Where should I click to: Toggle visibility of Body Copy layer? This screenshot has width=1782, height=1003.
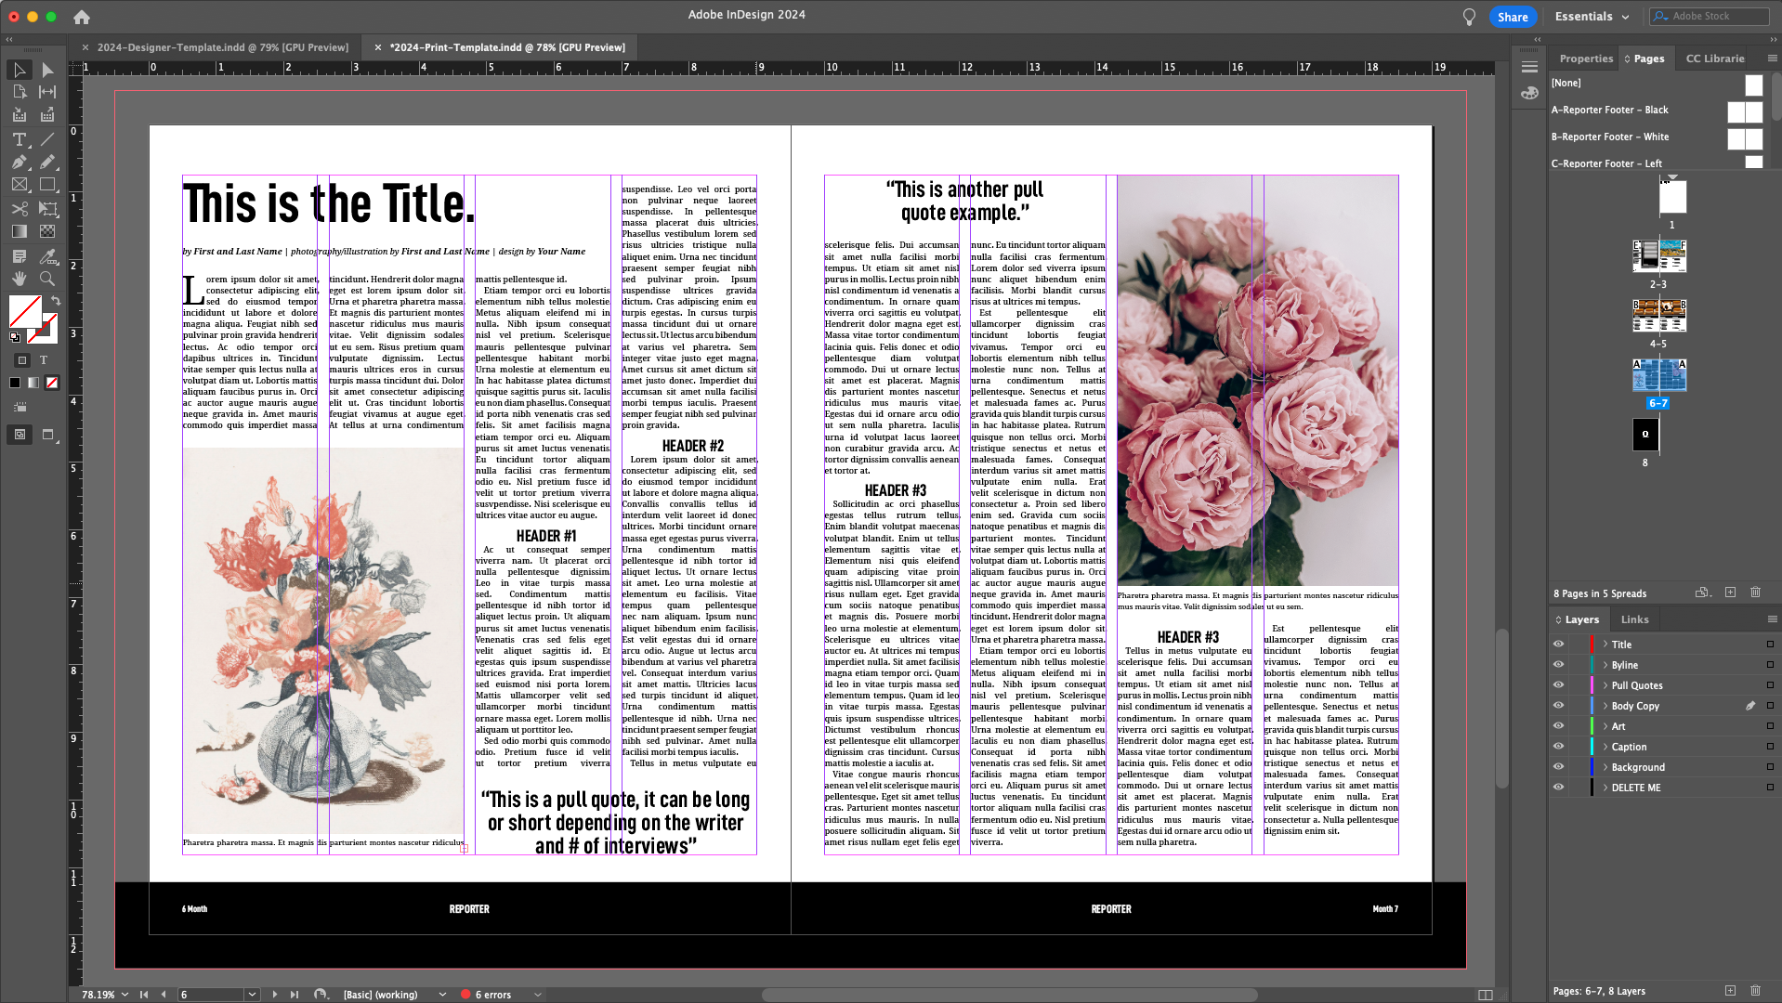(1559, 706)
